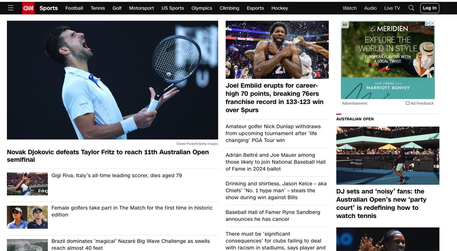The width and height of the screenshot is (457, 251).
Task: Open the Olympics menu item
Action: point(202,8)
